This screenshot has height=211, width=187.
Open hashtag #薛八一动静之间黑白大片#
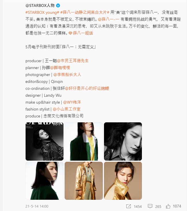click(x=85, y=12)
